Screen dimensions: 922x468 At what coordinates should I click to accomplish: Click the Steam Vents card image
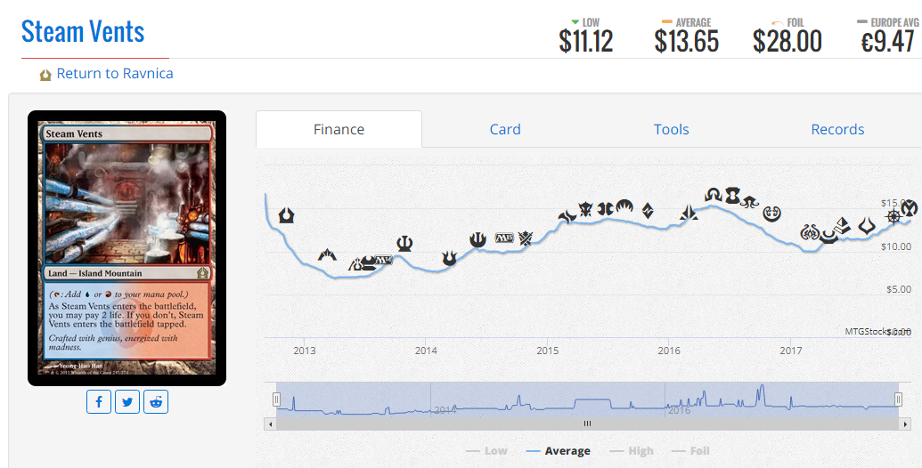click(127, 248)
